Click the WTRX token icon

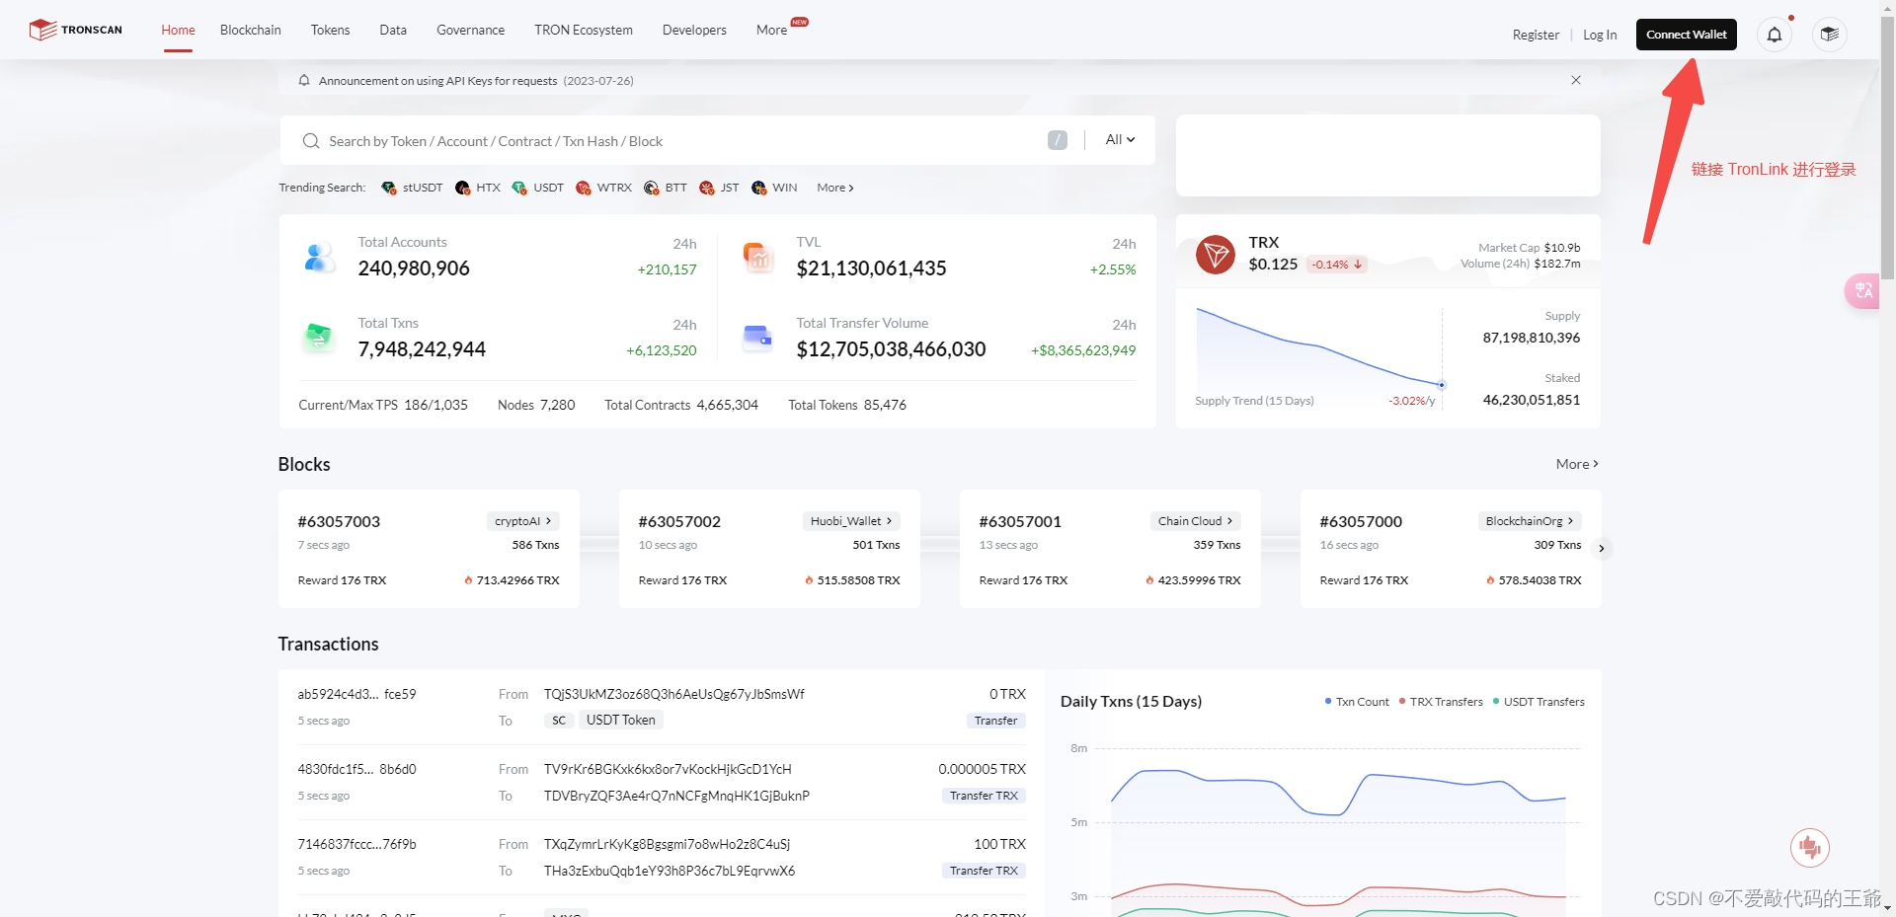tap(584, 188)
